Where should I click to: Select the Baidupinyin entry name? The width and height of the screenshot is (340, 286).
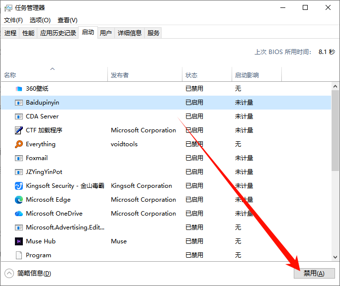(43, 103)
